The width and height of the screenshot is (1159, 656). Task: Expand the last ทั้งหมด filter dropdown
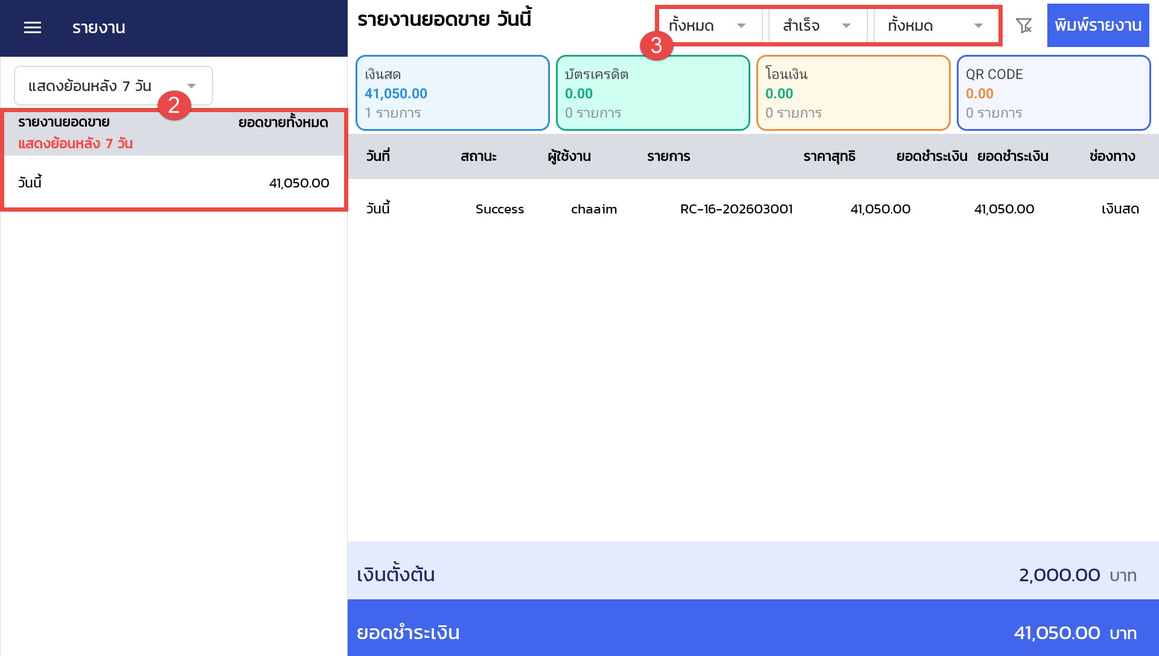click(935, 26)
